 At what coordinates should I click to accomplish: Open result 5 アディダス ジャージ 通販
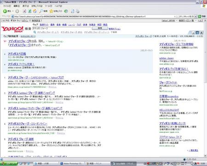(x=21, y=139)
